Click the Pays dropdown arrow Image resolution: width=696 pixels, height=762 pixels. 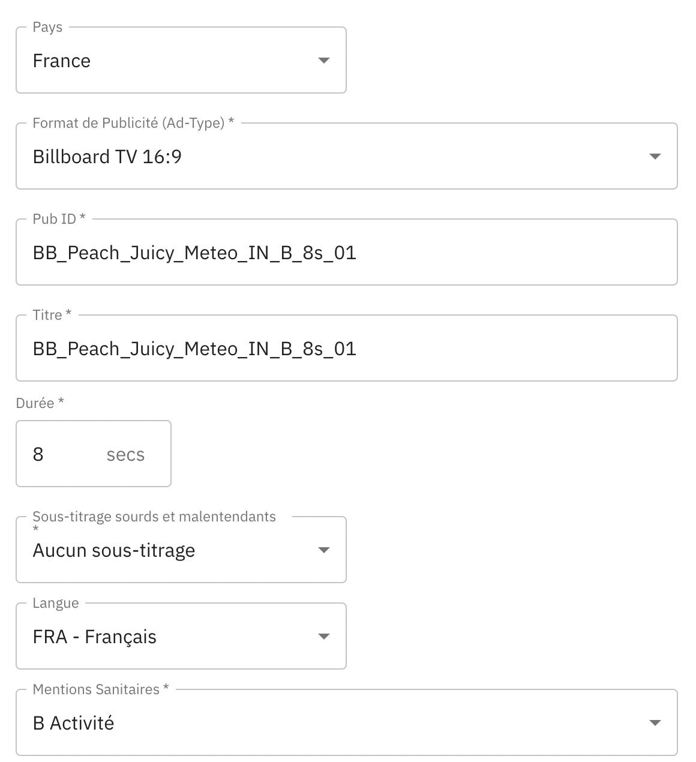[324, 61]
